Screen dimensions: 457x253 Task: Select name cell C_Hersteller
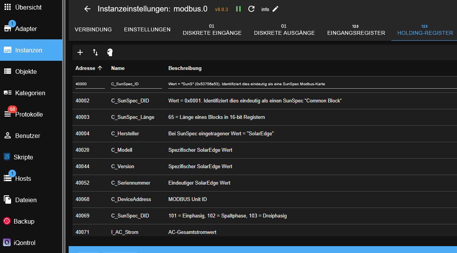pos(125,133)
